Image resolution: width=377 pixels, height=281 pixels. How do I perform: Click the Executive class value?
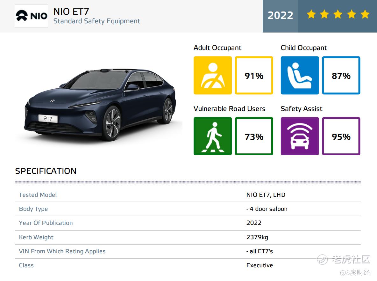(260, 265)
